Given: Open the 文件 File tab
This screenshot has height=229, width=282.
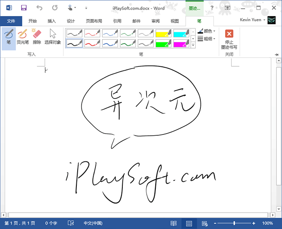Looking at the screenshot, I should [11, 21].
